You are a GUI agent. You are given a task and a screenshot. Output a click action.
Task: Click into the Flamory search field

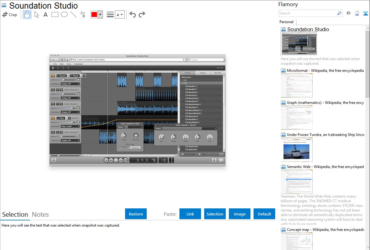pyautogui.click(x=307, y=13)
